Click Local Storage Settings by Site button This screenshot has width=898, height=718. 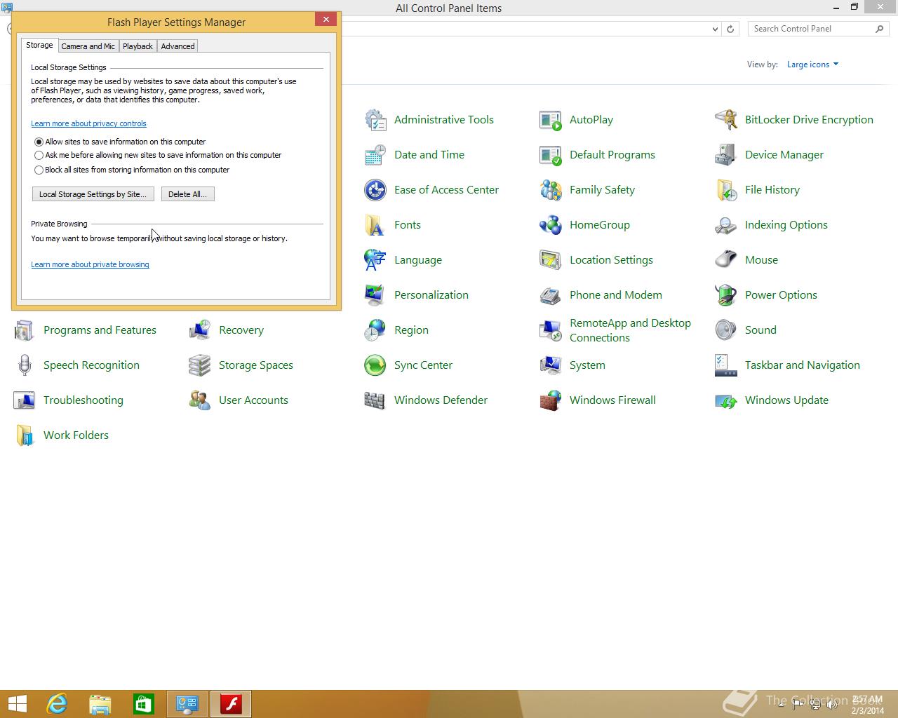pyautogui.click(x=93, y=194)
